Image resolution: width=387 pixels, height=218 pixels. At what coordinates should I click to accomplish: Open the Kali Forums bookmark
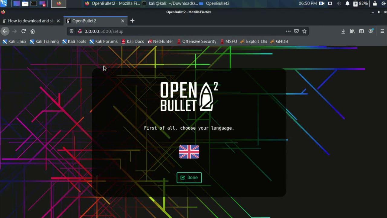point(103,41)
